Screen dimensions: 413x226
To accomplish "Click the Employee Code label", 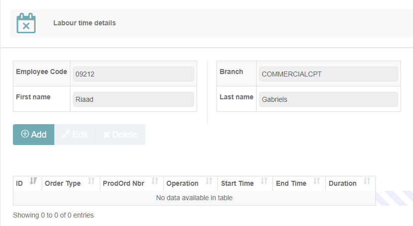I will pyautogui.click(x=42, y=72).
